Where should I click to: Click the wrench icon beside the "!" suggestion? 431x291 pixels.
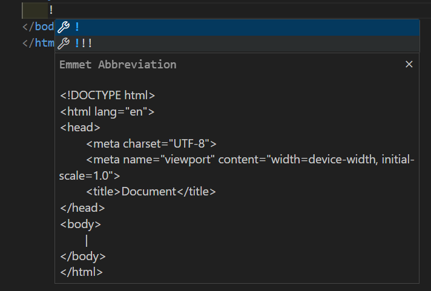pyautogui.click(x=63, y=27)
